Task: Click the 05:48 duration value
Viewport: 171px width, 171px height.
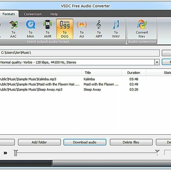Action: pos(134,79)
